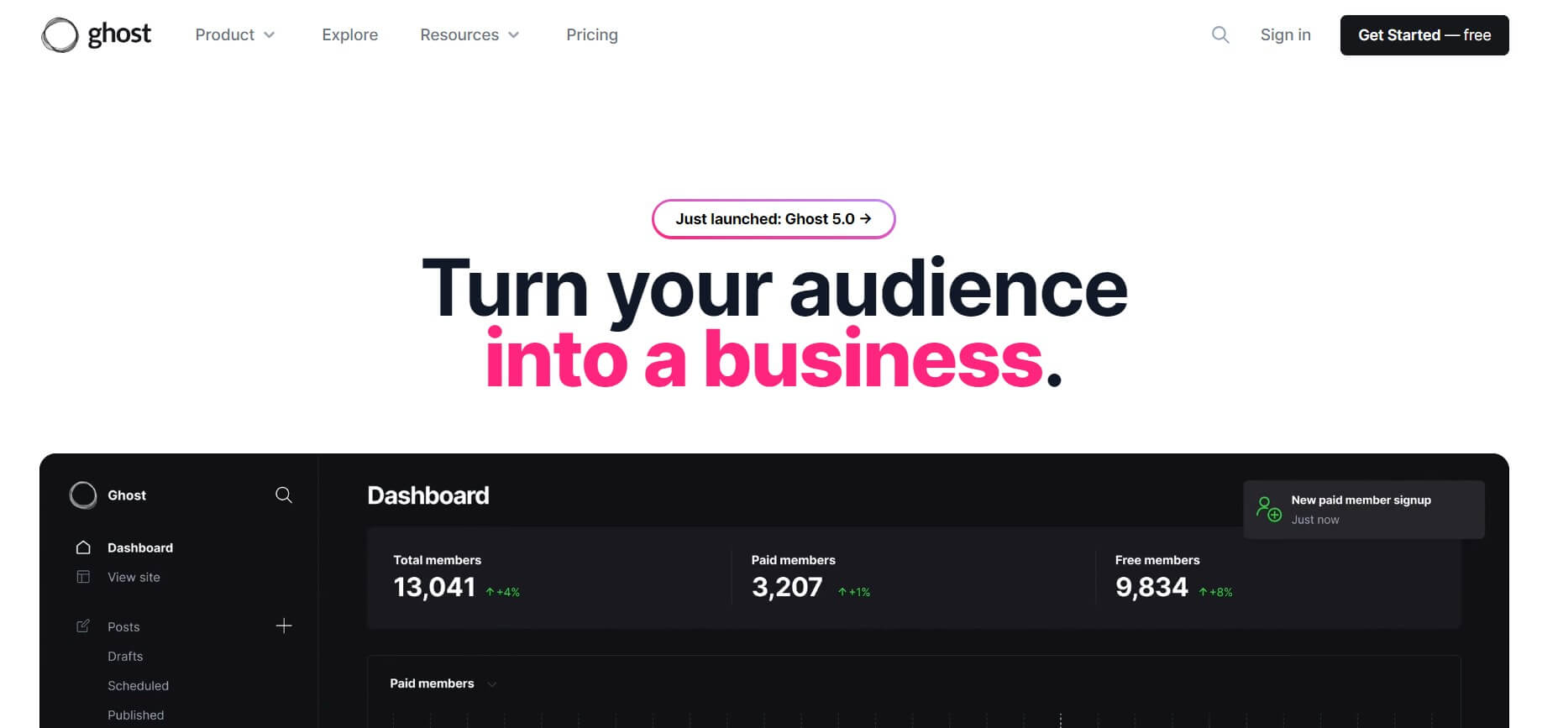The height and width of the screenshot is (728, 1563).
Task: Click the Sign in link
Action: (x=1285, y=35)
